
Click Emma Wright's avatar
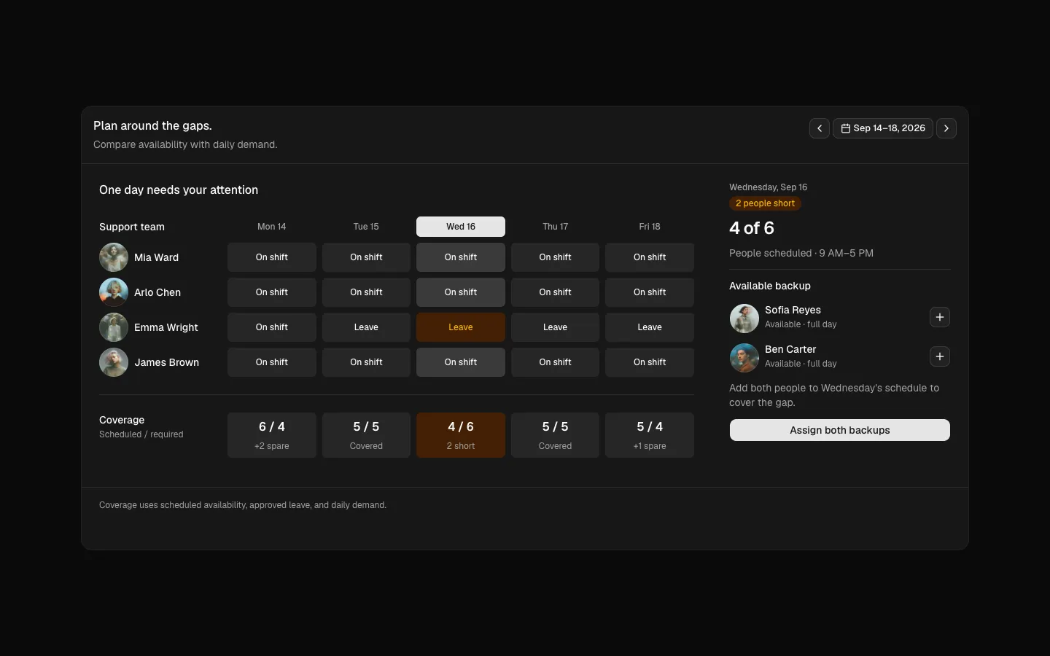point(114,327)
